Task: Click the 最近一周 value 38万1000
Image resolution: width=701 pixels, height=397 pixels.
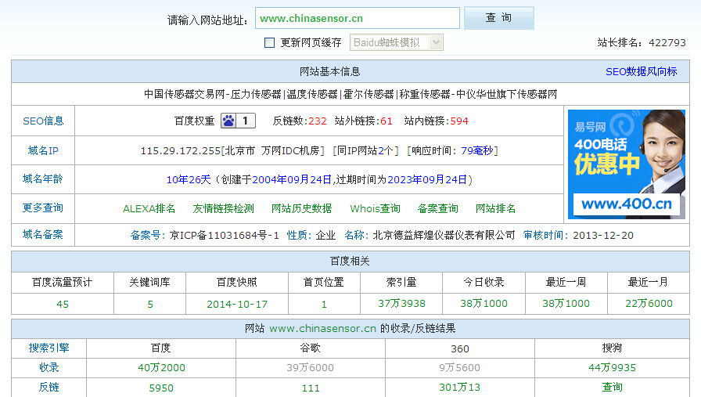Action: pos(566,304)
